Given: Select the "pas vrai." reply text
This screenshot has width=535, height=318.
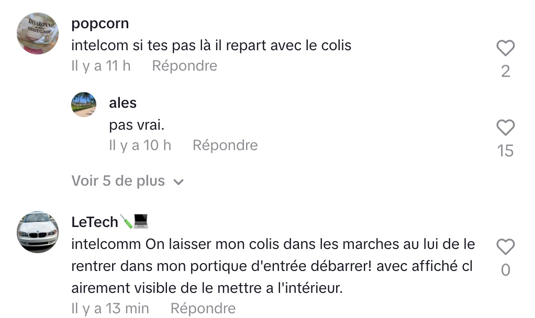Looking at the screenshot, I should point(137,125).
